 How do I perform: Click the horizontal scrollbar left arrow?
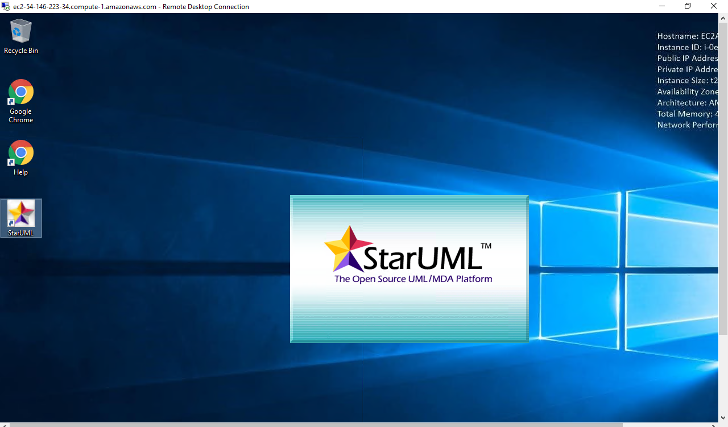pos(4,424)
